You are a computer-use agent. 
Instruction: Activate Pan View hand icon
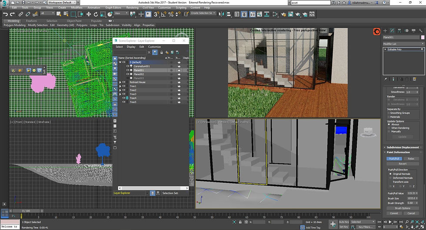pyautogui.click(x=412, y=227)
